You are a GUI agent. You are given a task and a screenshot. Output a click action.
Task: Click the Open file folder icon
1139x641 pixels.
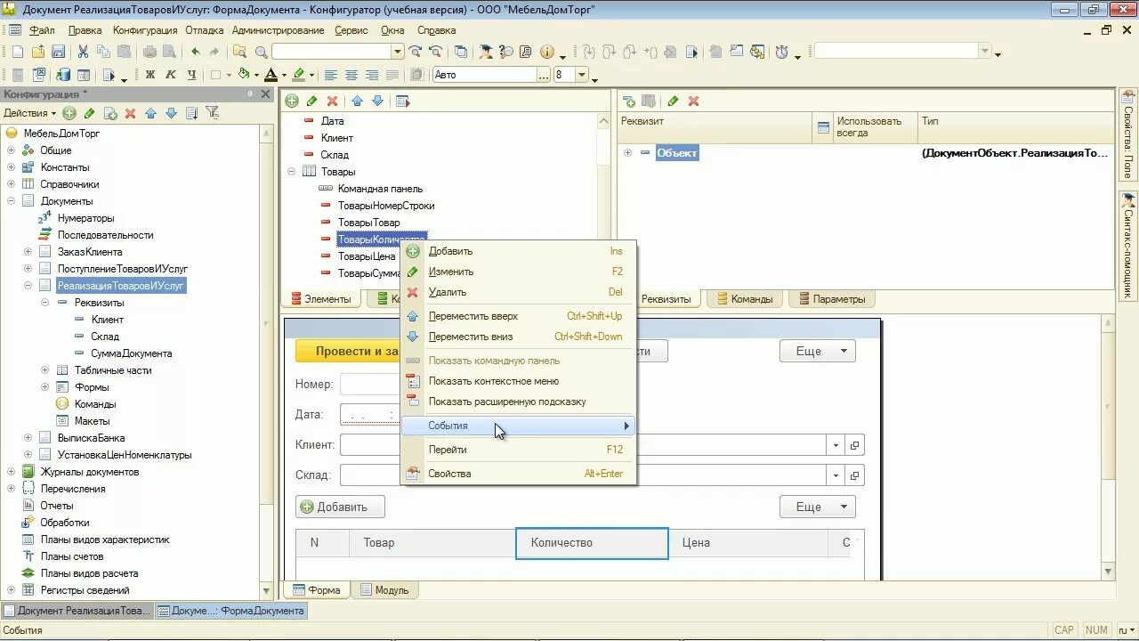coord(37,52)
